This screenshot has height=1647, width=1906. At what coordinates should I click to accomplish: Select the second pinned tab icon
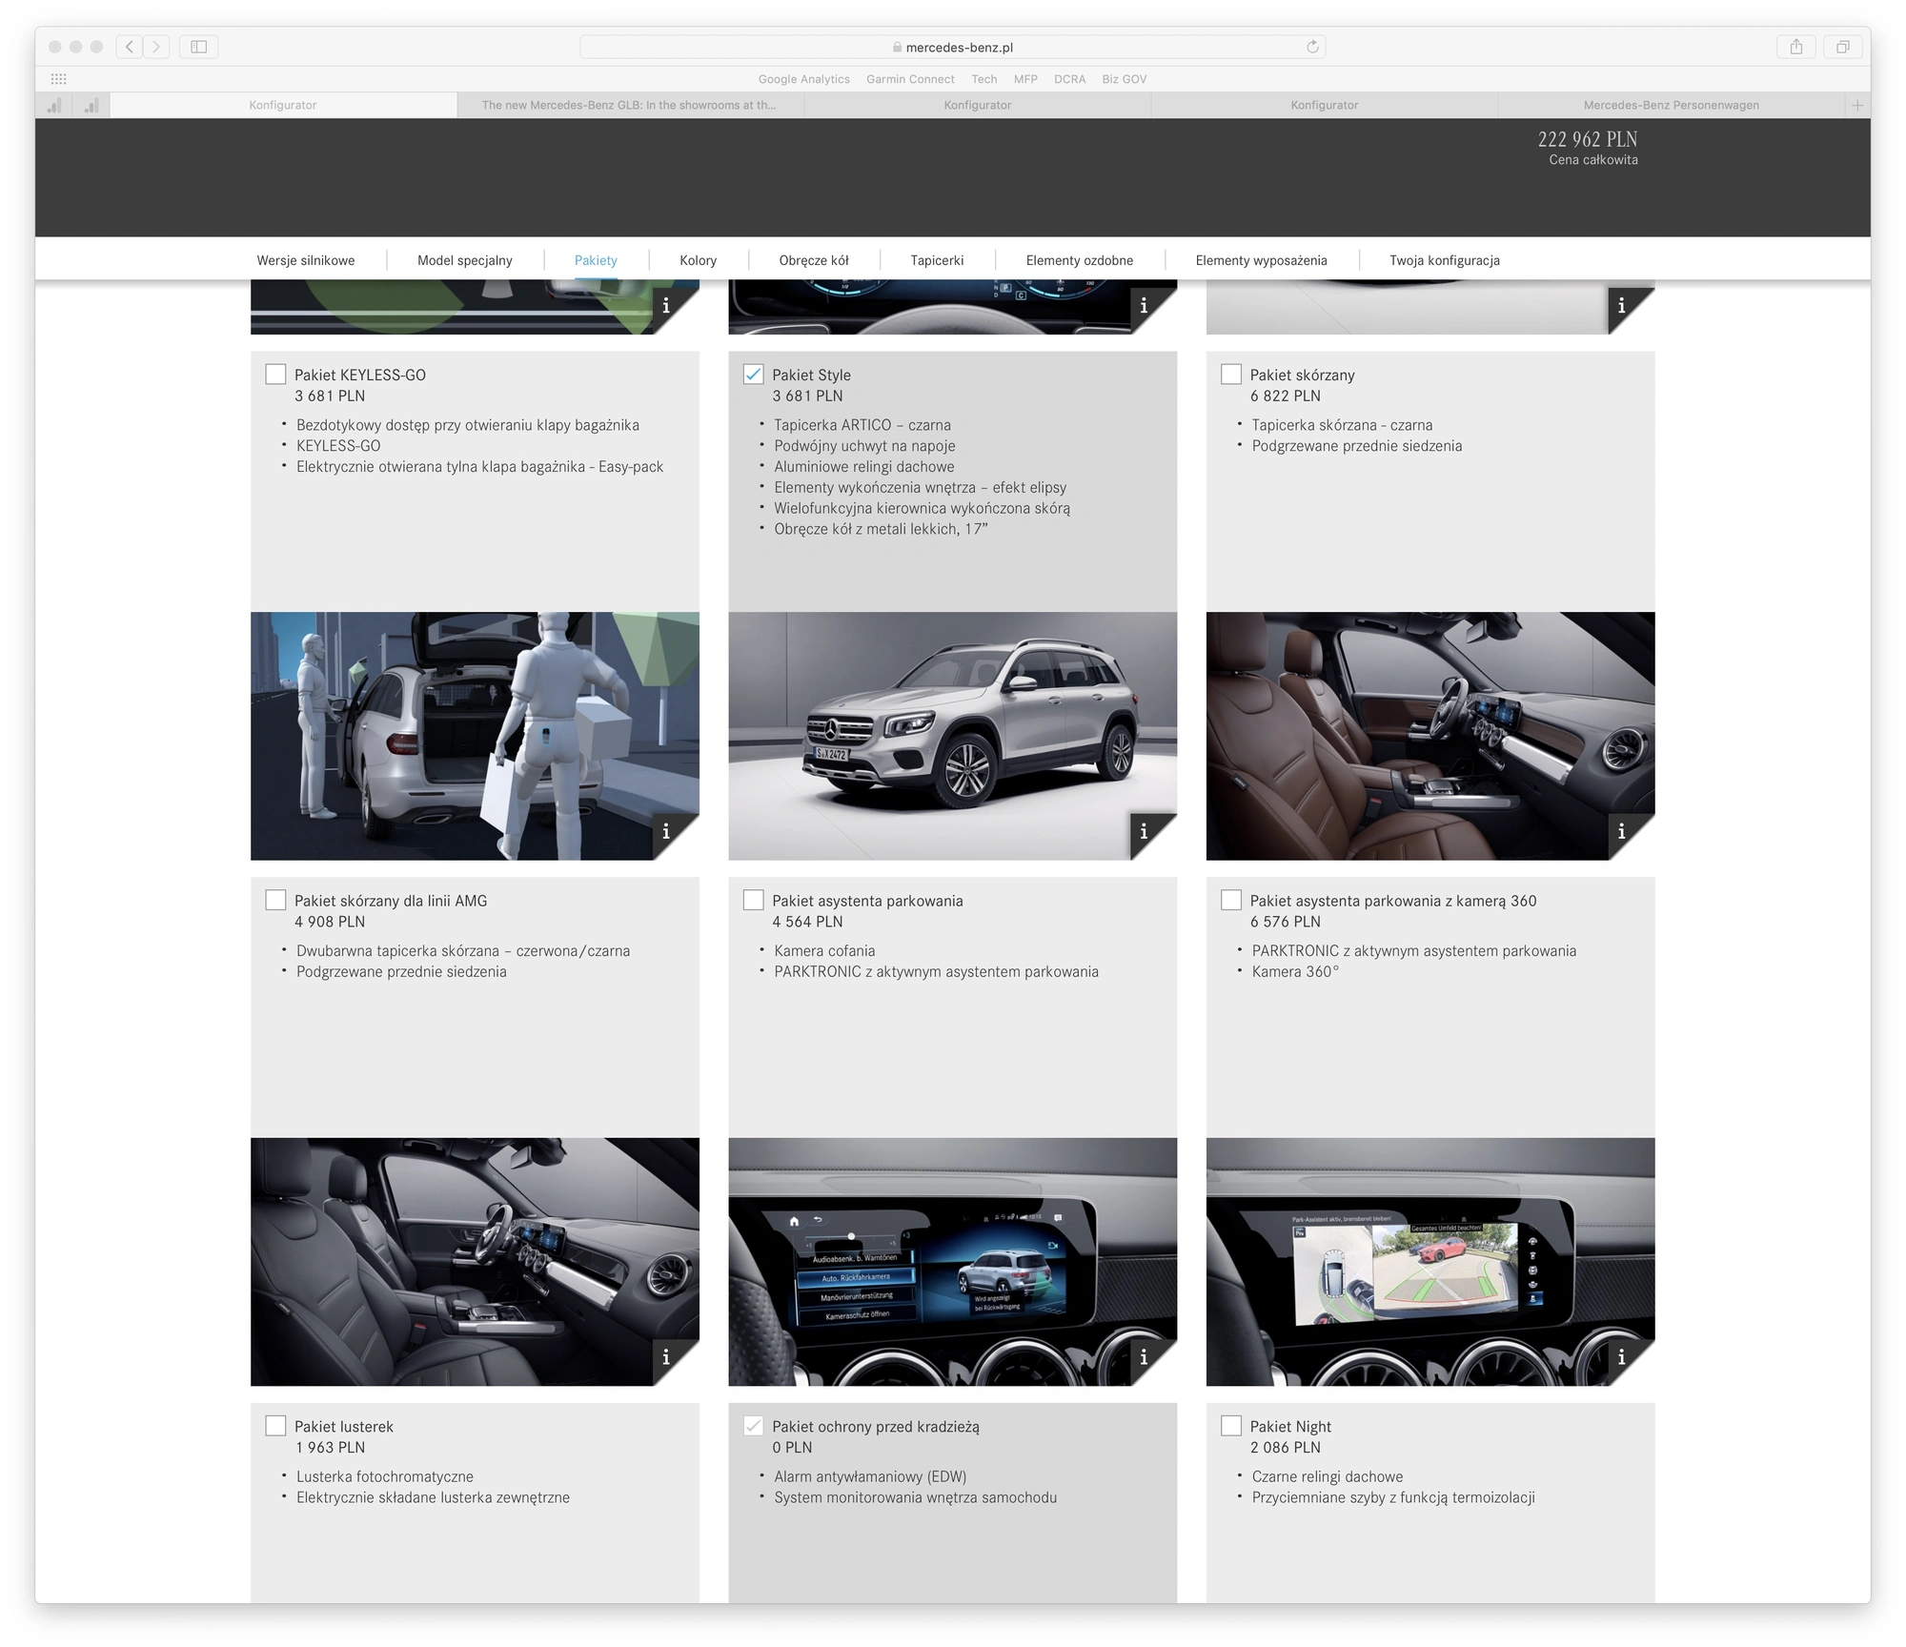pyautogui.click(x=91, y=105)
